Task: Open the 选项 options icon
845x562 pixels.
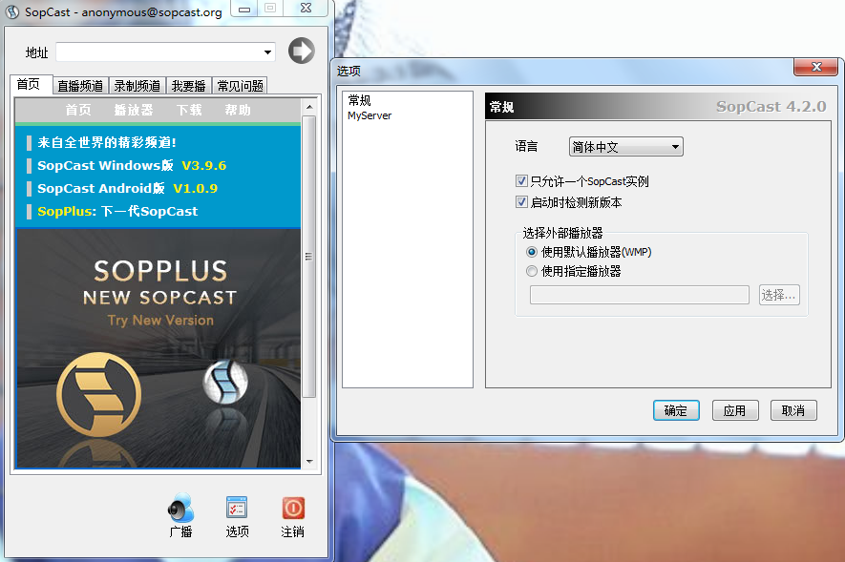Action: 237,515
